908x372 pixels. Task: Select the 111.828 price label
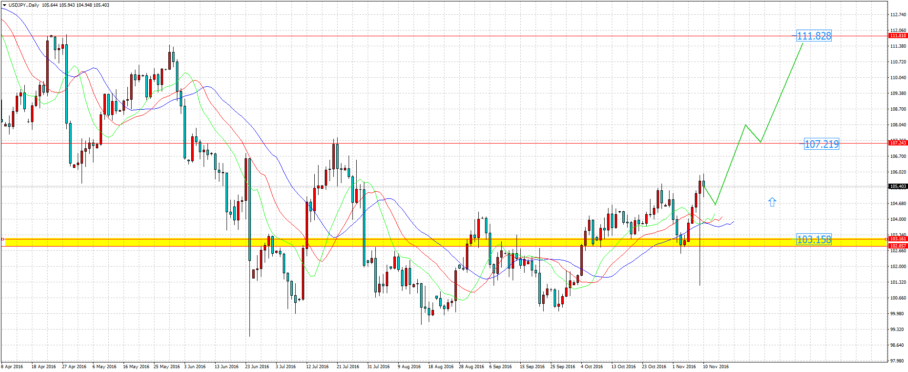click(814, 36)
